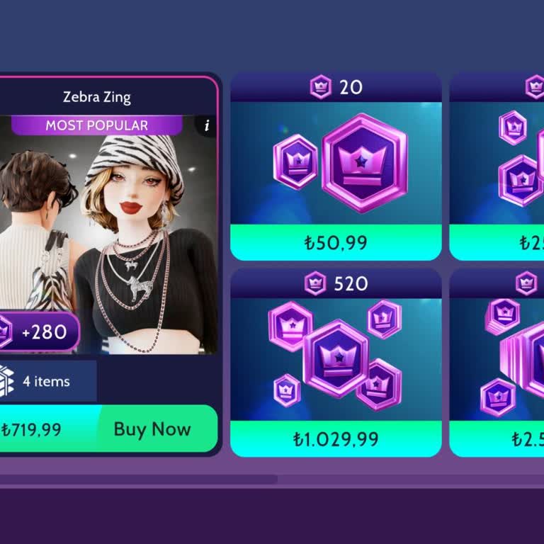The image size is (544, 544).
Task: Tap the ₺719,99 price label
Action: click(x=31, y=429)
